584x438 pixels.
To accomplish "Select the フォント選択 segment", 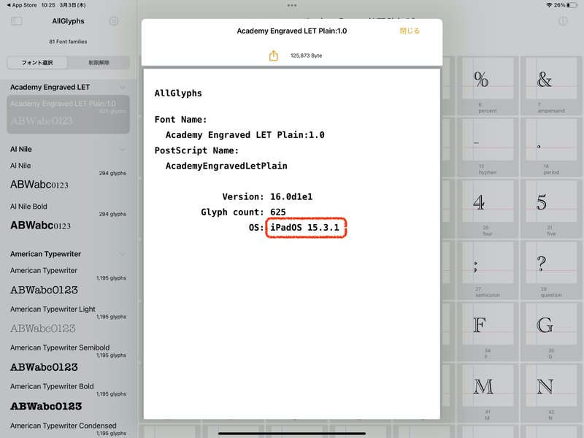I will pyautogui.click(x=37, y=63).
